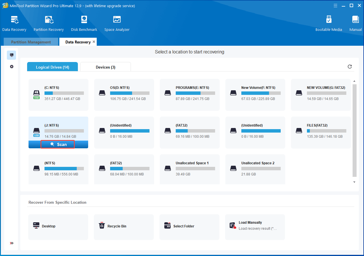Select Unallocated Space 2 drive icon
This screenshot has height=256, width=364.
point(233,168)
